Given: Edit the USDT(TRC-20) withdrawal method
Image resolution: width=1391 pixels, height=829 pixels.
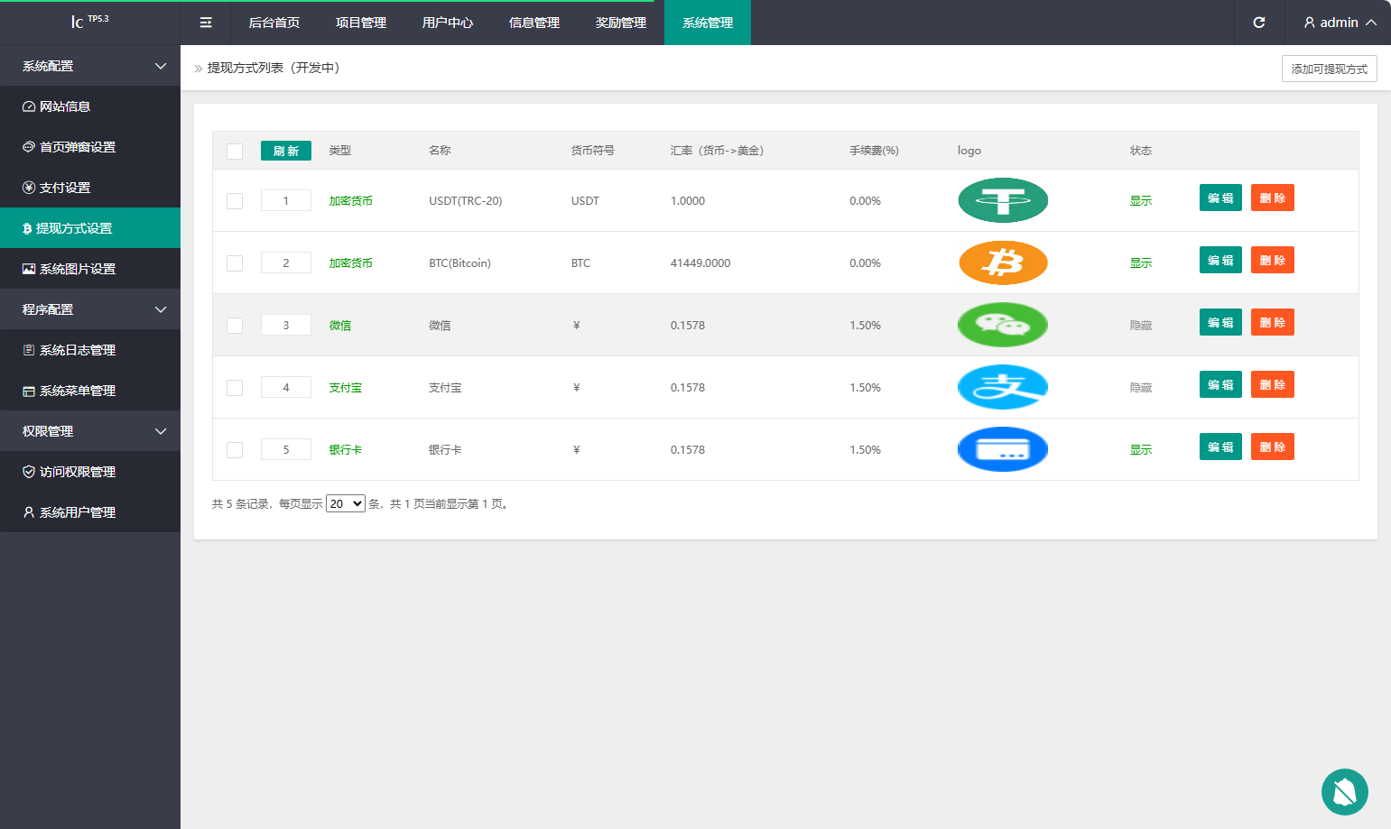Looking at the screenshot, I should (1220, 198).
